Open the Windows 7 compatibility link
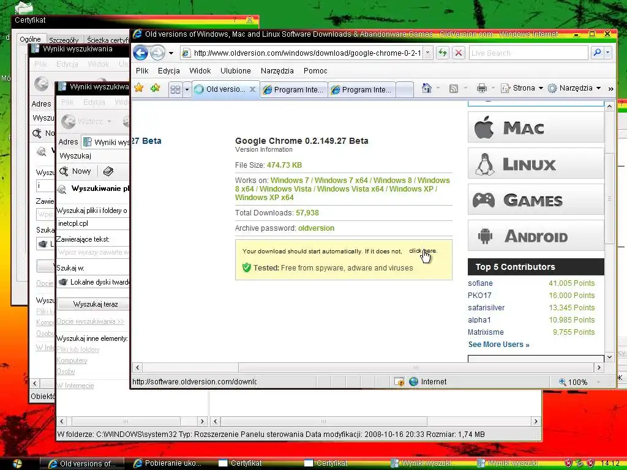 click(290, 181)
